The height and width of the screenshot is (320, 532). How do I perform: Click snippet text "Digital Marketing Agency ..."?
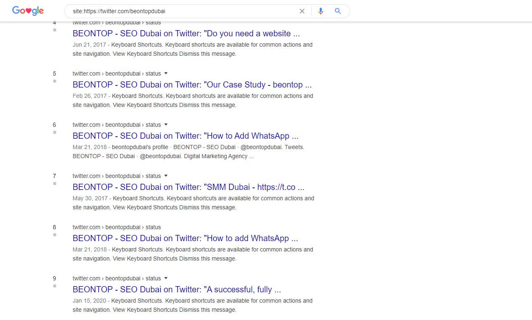[x=219, y=156]
